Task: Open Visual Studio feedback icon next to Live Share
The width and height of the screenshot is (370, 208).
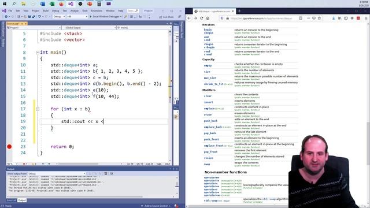Action: (x=180, y=17)
